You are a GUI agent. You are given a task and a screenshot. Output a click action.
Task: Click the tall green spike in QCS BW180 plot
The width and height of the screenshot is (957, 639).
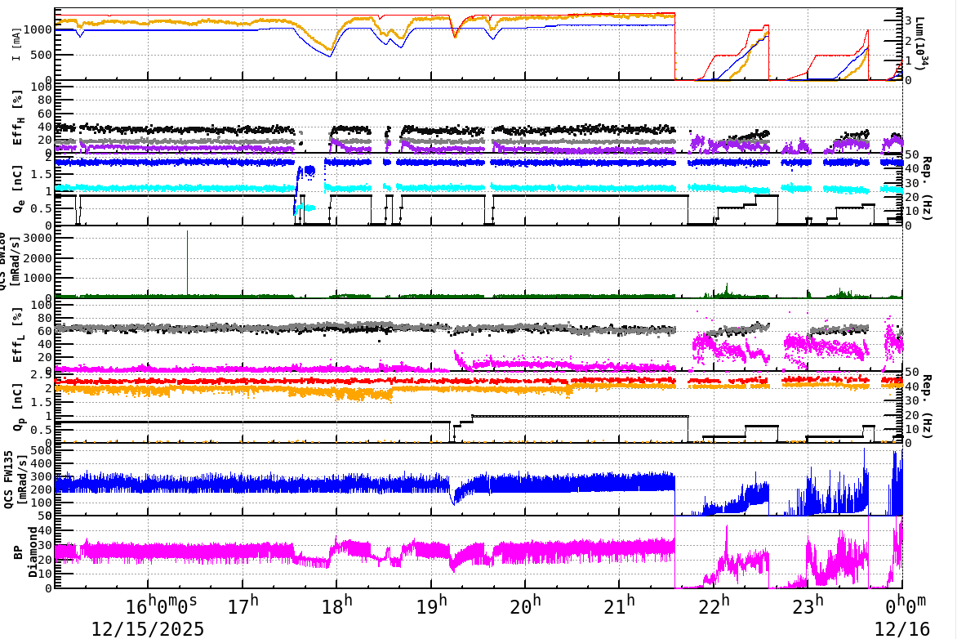pyautogui.click(x=187, y=262)
